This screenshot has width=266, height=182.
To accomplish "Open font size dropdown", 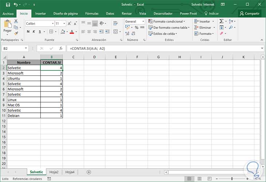I will [x=64, y=24].
